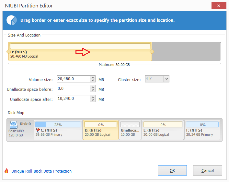
Task: Select the C: (NTFS) partition in Disk Map
Action: click(58, 130)
